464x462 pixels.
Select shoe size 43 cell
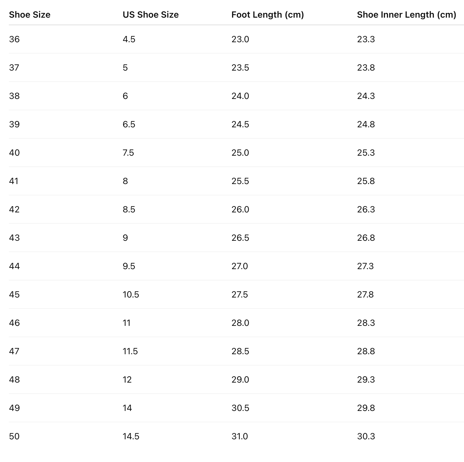[x=14, y=238]
